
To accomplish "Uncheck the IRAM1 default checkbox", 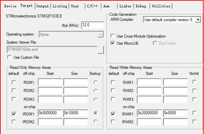I will 113,114.
